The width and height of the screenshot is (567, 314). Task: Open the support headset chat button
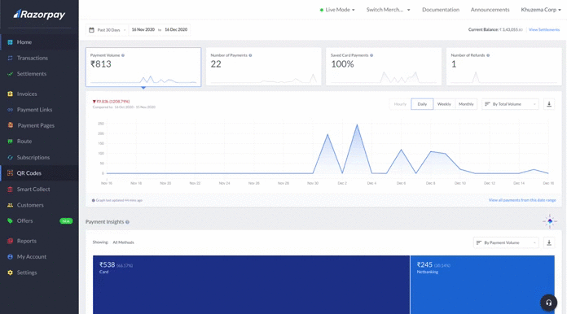[x=548, y=303]
